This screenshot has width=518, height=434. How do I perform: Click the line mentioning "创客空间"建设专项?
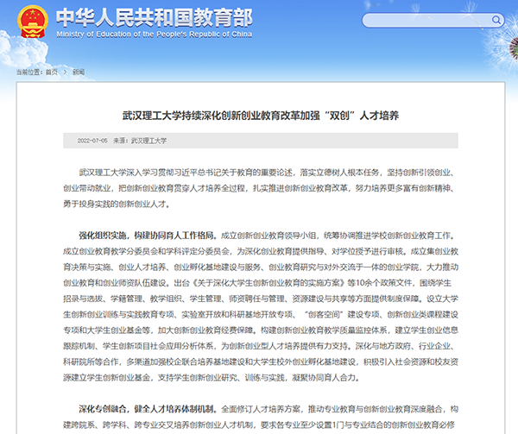click(x=261, y=315)
